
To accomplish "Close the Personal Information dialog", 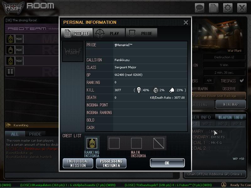I will click(186, 22).
